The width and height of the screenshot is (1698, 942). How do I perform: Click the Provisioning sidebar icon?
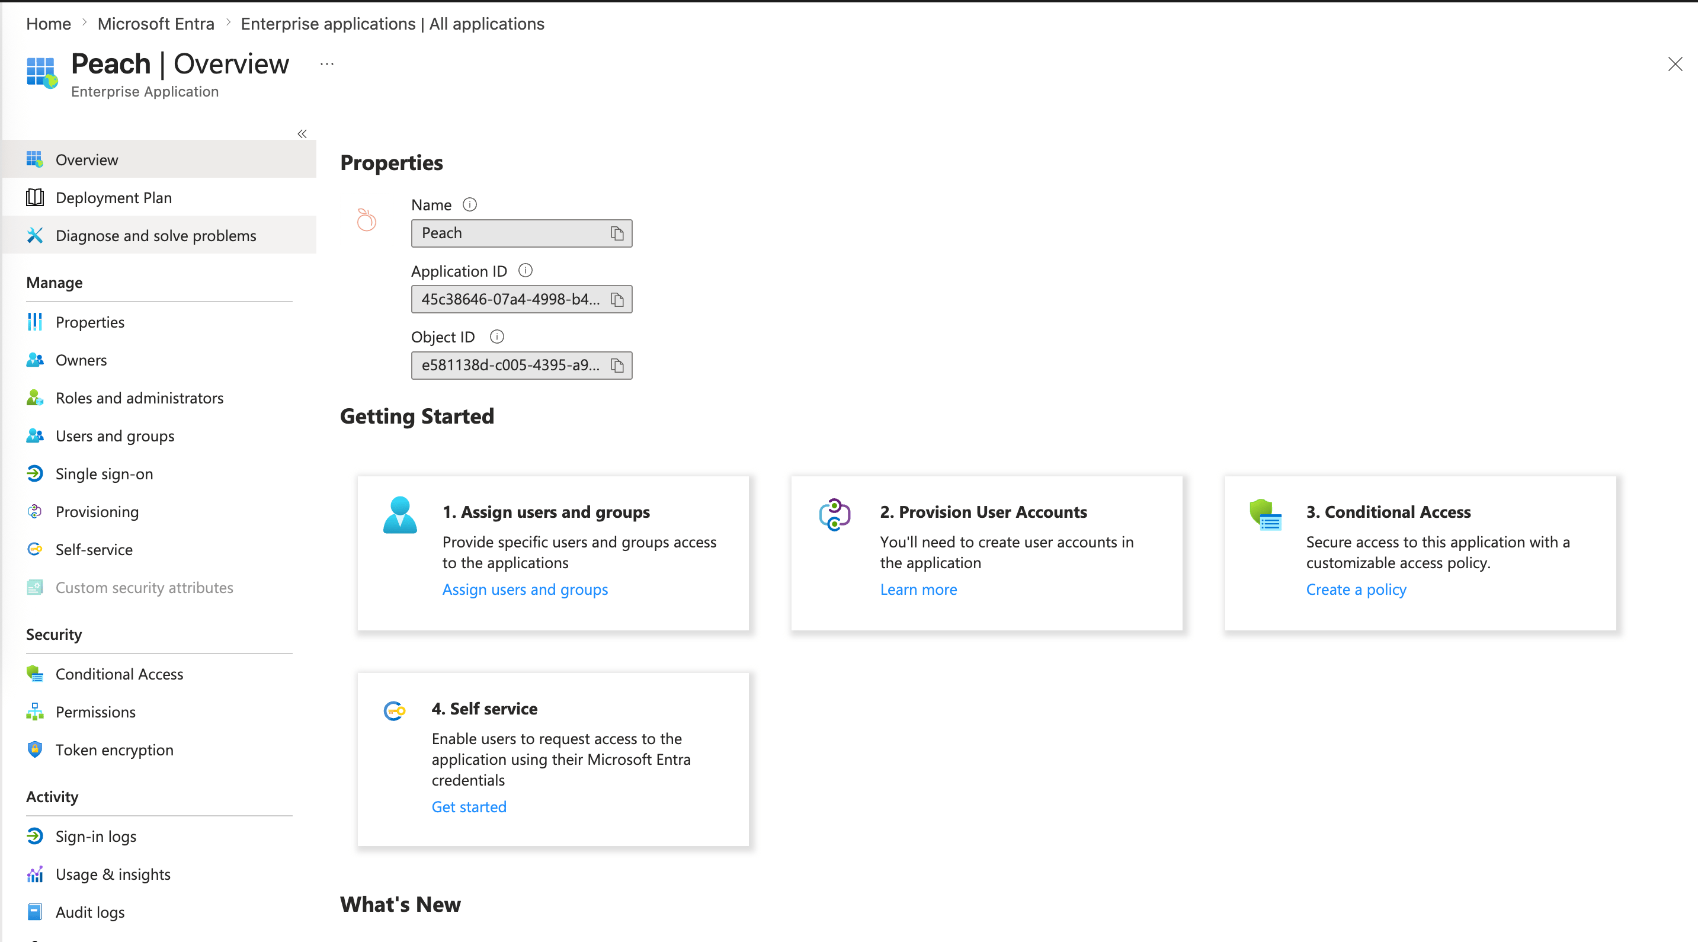coord(34,511)
